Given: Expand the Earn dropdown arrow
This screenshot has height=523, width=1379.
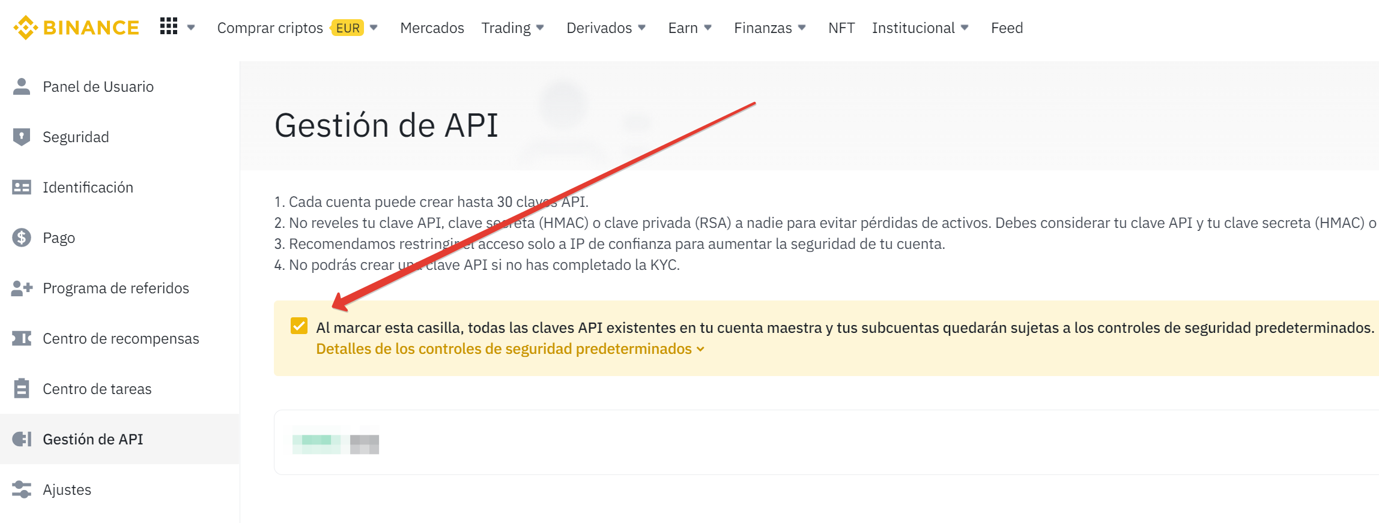Looking at the screenshot, I should coord(708,28).
